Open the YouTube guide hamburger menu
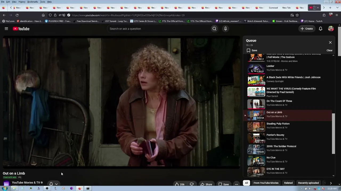 (6, 29)
